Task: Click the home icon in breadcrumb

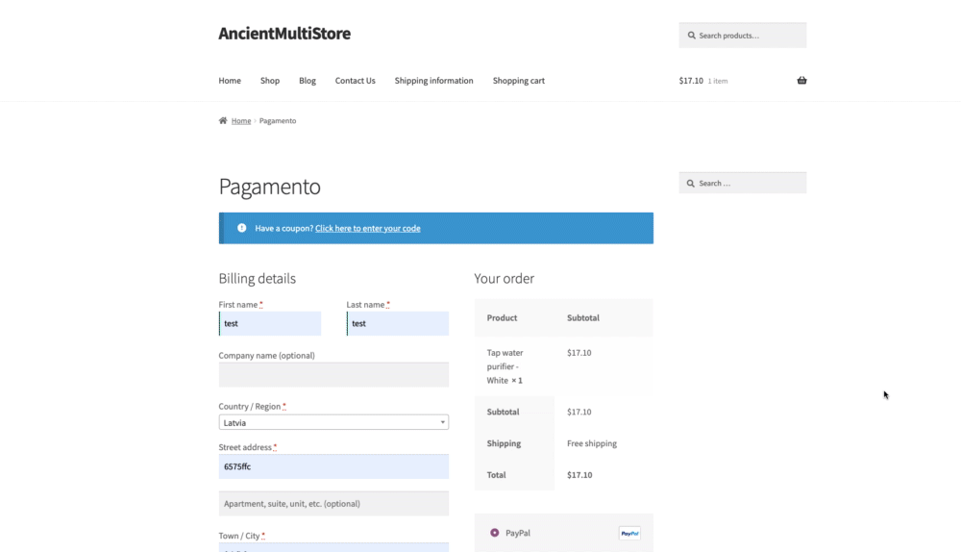Action: [x=223, y=121]
